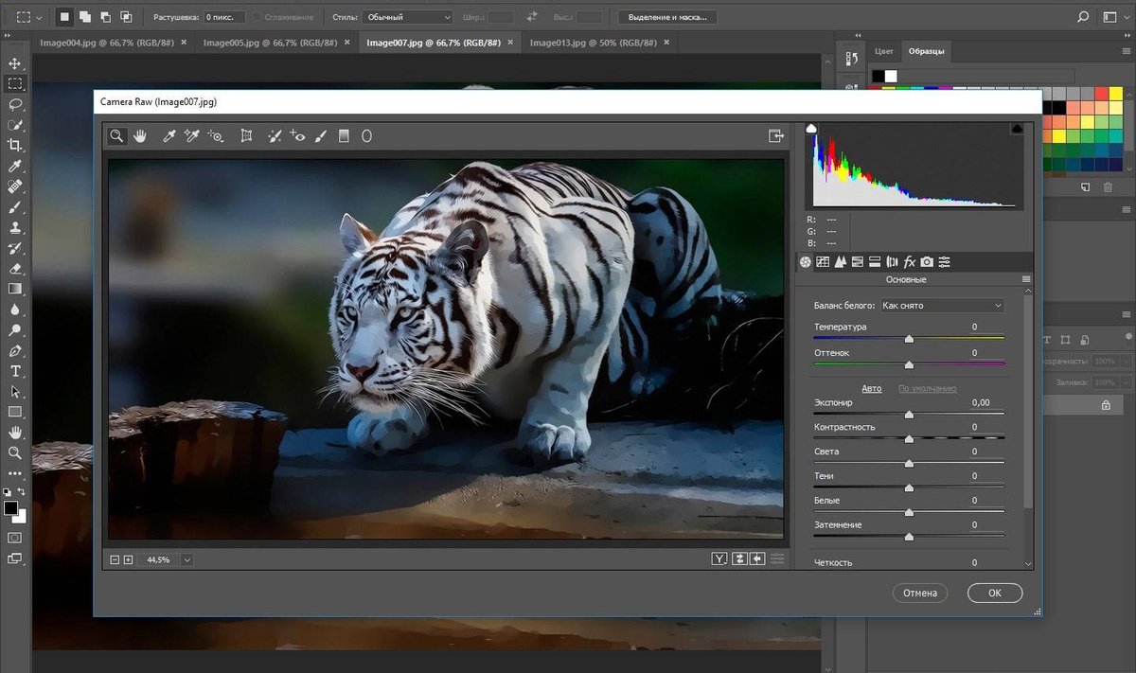Open Photoshop search magnifier icon
1136x673 pixels.
pyautogui.click(x=1084, y=17)
